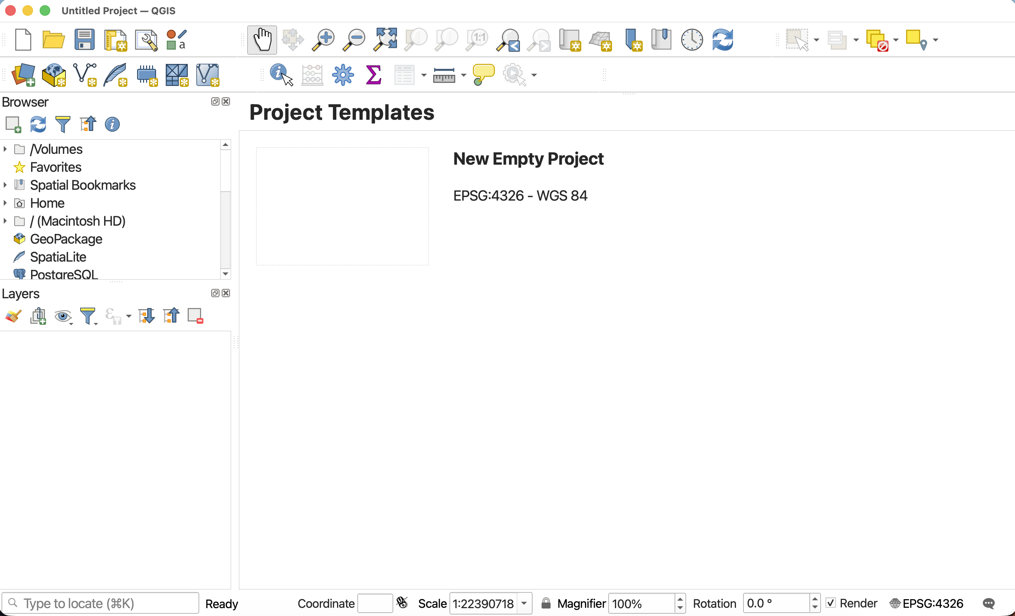The image size is (1015, 616).
Task: Open a project using the folder icon
Action: pyautogui.click(x=54, y=40)
